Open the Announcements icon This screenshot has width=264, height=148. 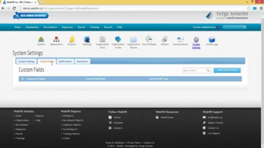coord(180,39)
